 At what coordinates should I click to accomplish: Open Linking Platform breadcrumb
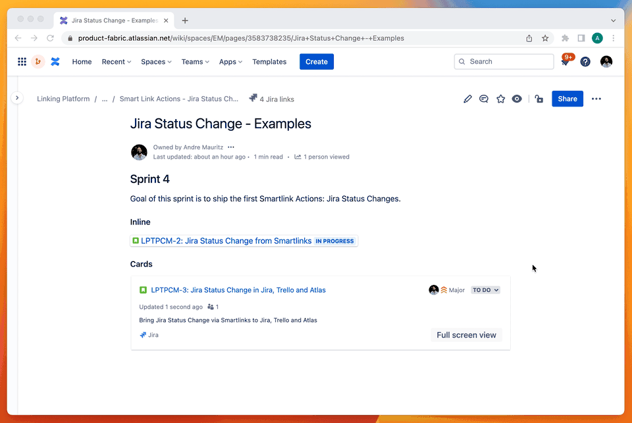tap(63, 99)
